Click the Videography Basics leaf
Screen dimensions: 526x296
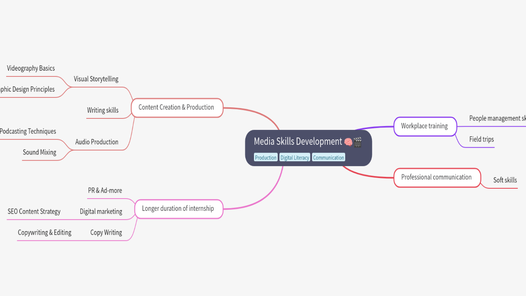click(31, 68)
